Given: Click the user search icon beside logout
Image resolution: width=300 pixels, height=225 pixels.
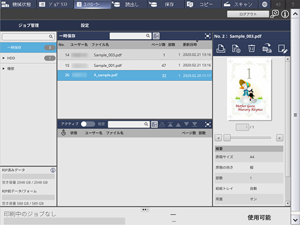Looking at the screenshot, I should pyautogui.click(x=274, y=14).
